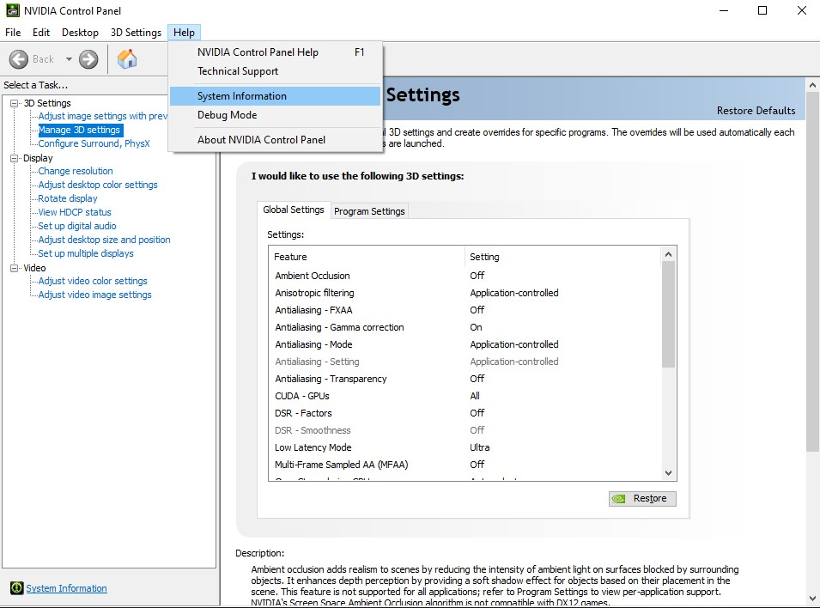The image size is (820, 608).
Task: Click the NVIDIA Control Panel title bar icon
Action: 12,11
